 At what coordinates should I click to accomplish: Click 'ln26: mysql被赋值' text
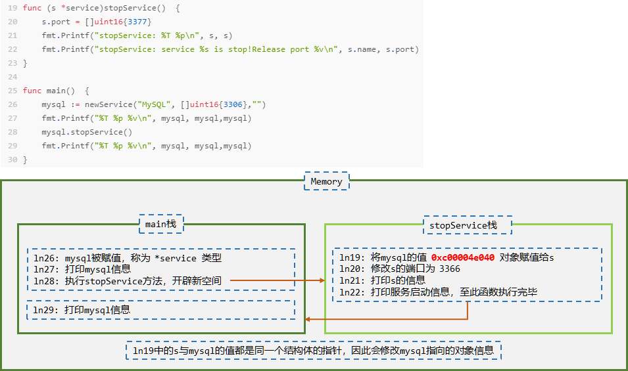[x=128, y=258]
